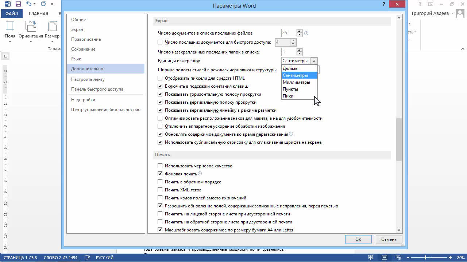Click info icon next to recent files count
This screenshot has height=262, width=467.
point(306,33)
